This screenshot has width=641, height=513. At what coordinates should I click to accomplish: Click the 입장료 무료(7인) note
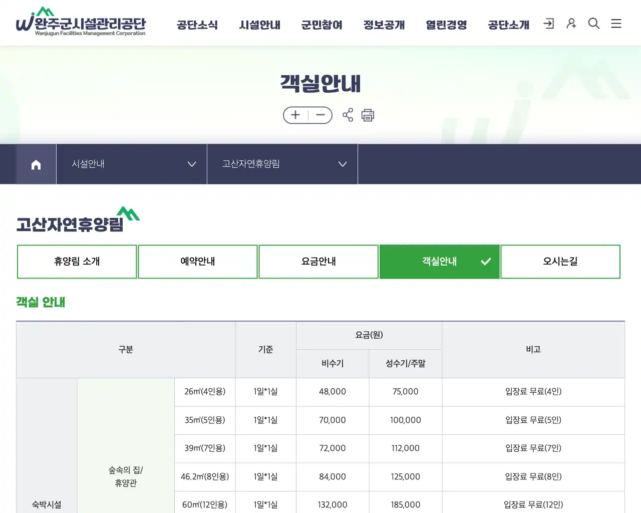(x=533, y=448)
